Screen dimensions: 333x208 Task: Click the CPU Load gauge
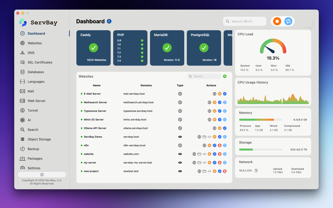[273, 46]
